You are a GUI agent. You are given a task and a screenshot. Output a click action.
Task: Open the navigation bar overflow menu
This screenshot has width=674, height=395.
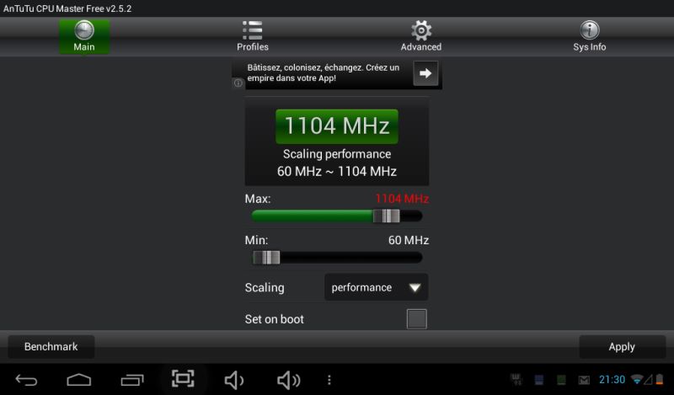[x=329, y=380]
